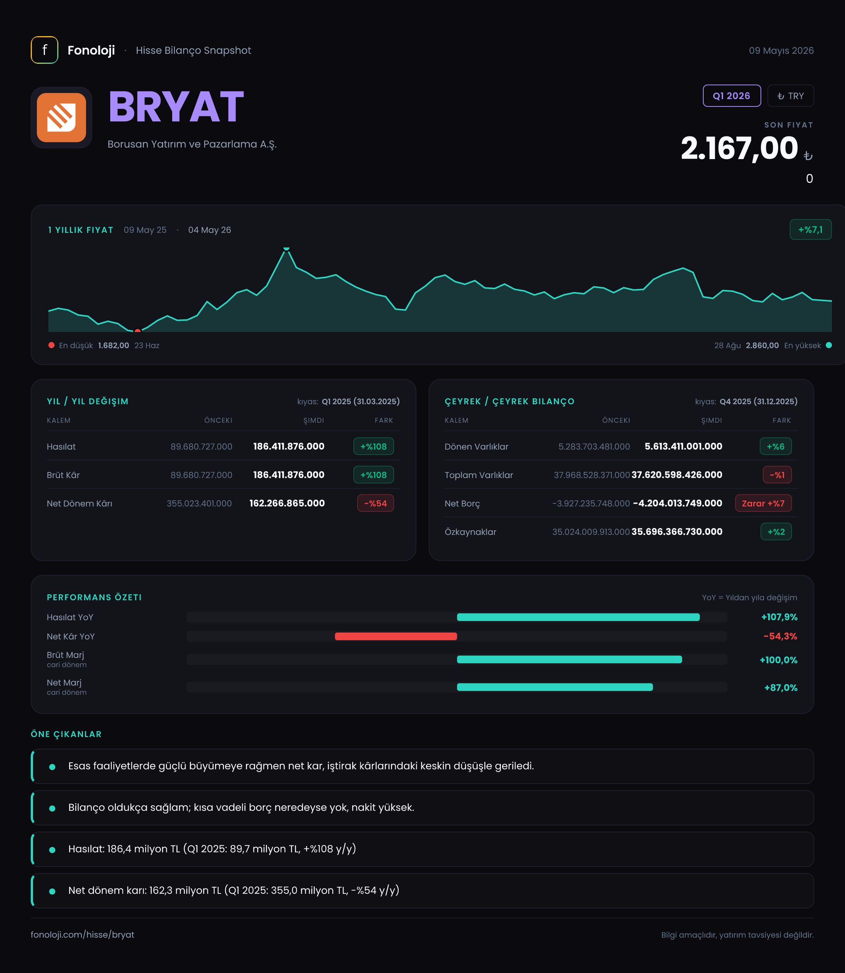Viewport: 845px width, 973px height.
Task: Click the Toplam Varlıklar value 37.620.598.426.000
Action: click(677, 475)
